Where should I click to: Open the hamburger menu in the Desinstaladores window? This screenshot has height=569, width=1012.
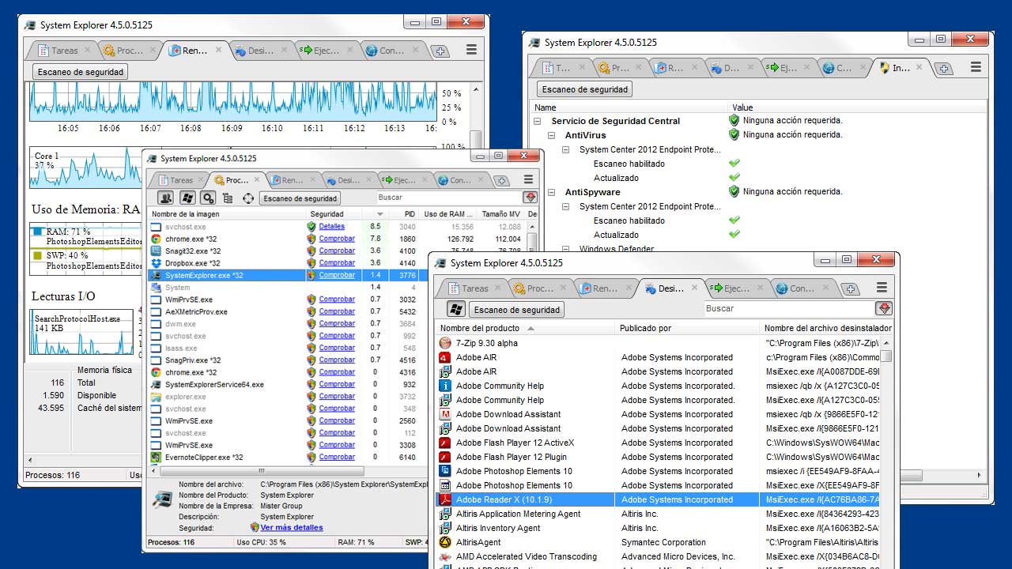coord(881,288)
